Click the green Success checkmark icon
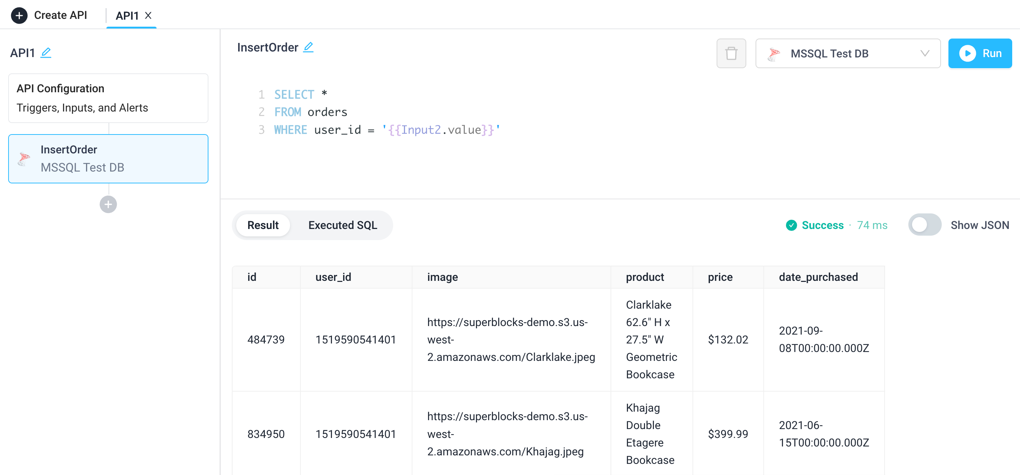Screen dimensions: 1020x475 pyautogui.click(x=791, y=225)
